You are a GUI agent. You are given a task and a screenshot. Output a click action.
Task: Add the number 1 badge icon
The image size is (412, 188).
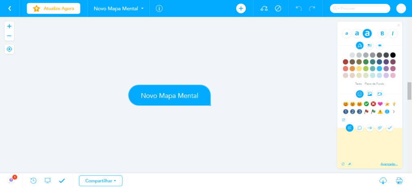pyautogui.click(x=346, y=112)
